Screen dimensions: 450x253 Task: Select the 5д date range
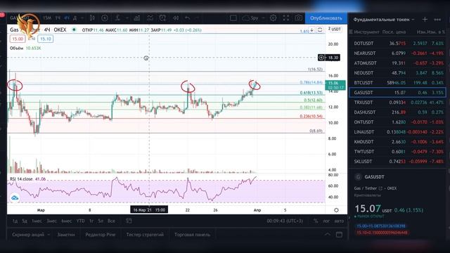pyautogui.click(x=25, y=221)
